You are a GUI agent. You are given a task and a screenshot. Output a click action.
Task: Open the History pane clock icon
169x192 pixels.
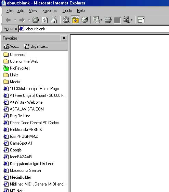click(84, 20)
